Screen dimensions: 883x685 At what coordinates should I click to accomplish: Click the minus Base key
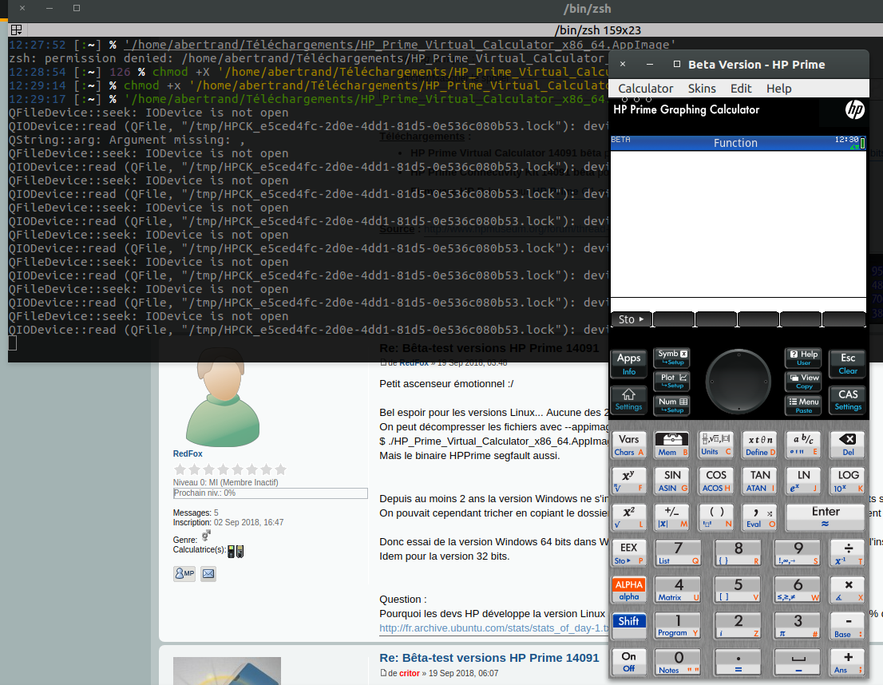848,626
